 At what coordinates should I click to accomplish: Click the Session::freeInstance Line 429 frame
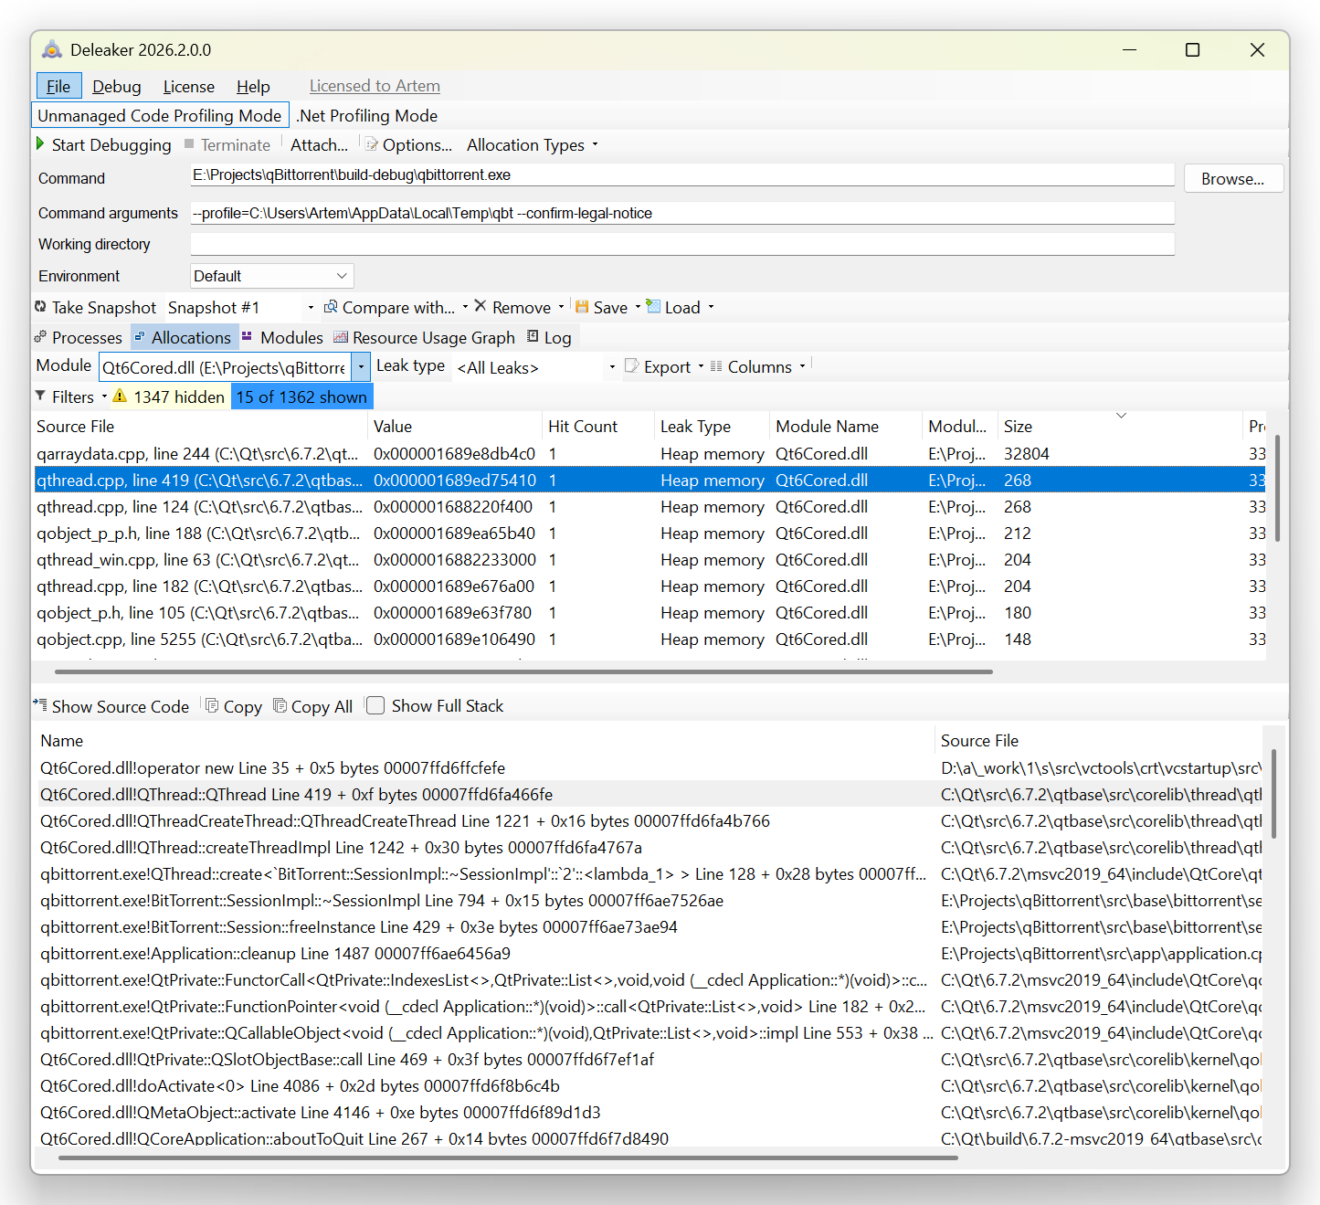[649, 926]
